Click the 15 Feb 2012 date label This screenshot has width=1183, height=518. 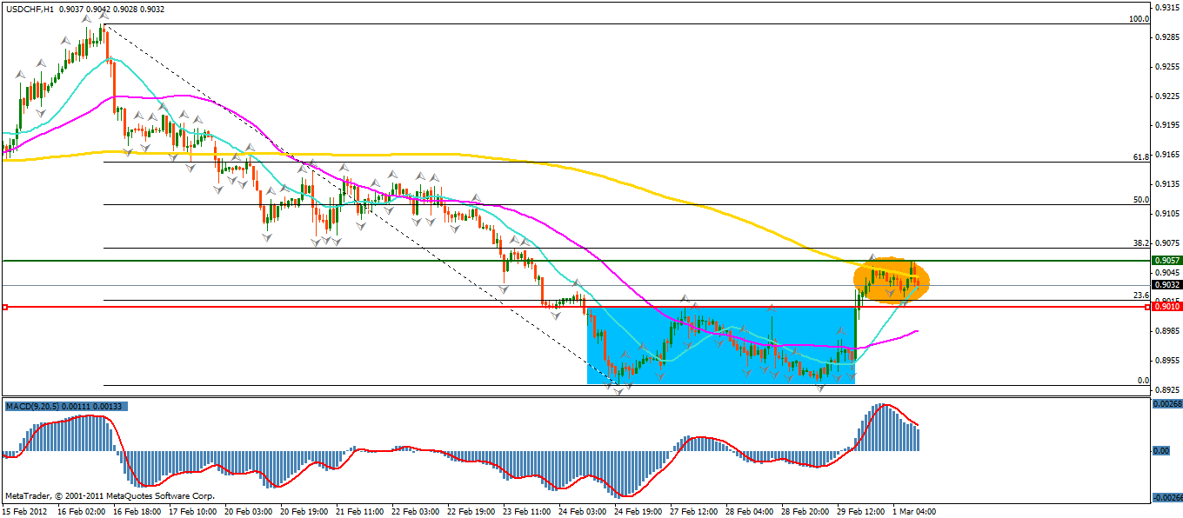[24, 511]
